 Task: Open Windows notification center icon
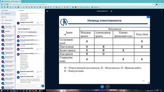point(161,91)
